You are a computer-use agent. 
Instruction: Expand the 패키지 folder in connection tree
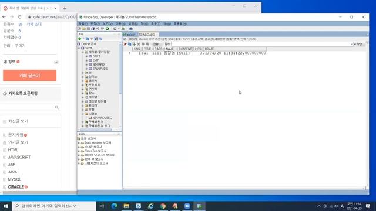(x=83, y=81)
